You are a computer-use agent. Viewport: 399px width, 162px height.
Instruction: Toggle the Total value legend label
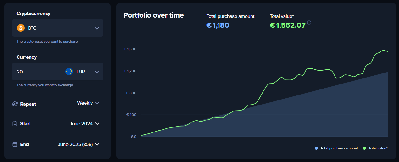click(x=378, y=148)
